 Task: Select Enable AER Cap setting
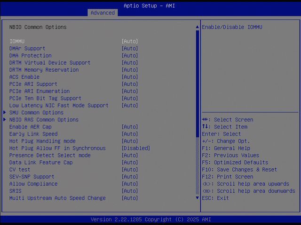pyautogui.click(x=30, y=127)
